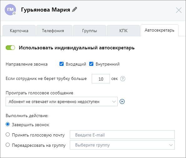Click the Автосекретарь tab
Screen dimensions: 186x158
click(x=159, y=30)
